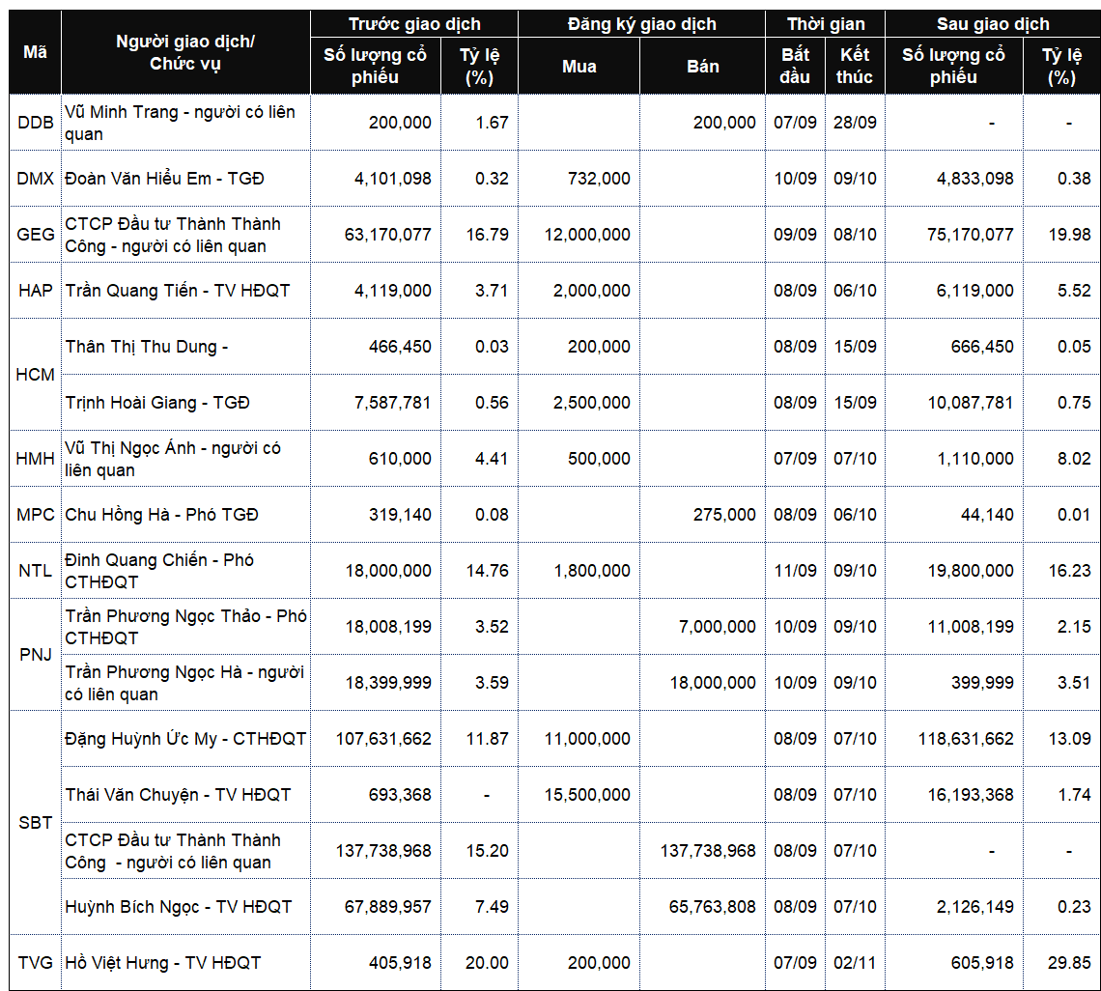The width and height of the screenshot is (1101, 991).
Task: Select the 'Đăng ký giao dịch' header
Action: [642, 24]
